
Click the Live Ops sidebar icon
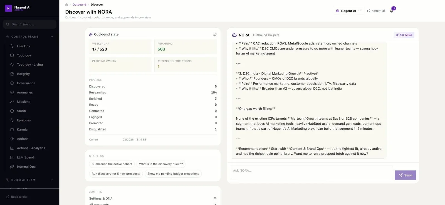pos(12,46)
